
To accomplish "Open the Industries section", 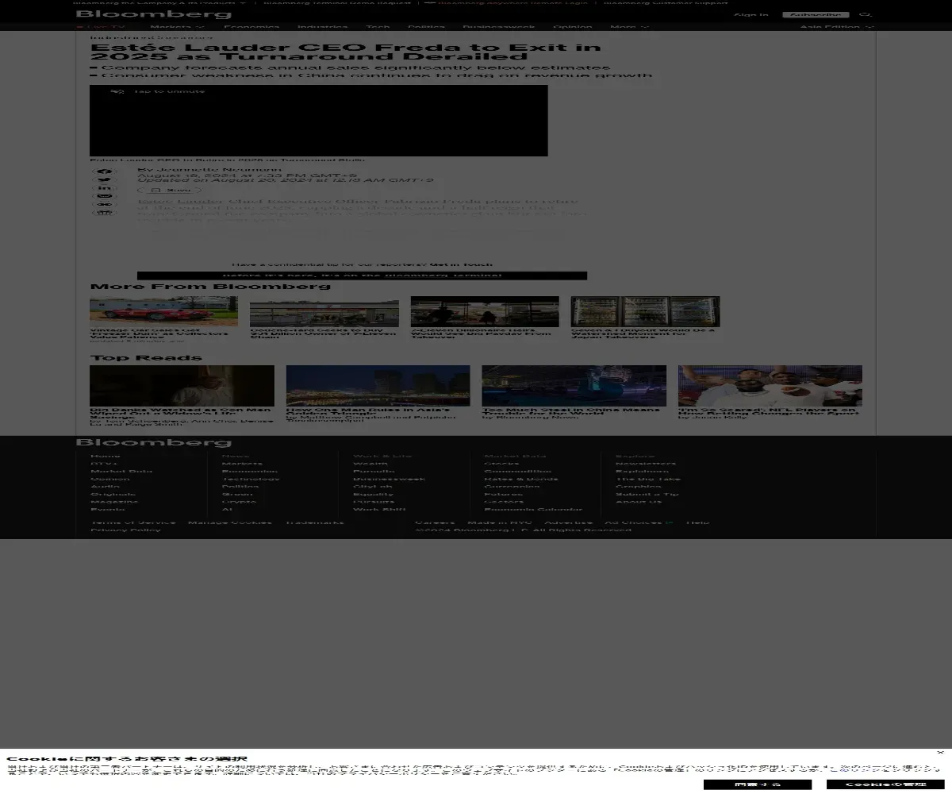I will point(323,27).
